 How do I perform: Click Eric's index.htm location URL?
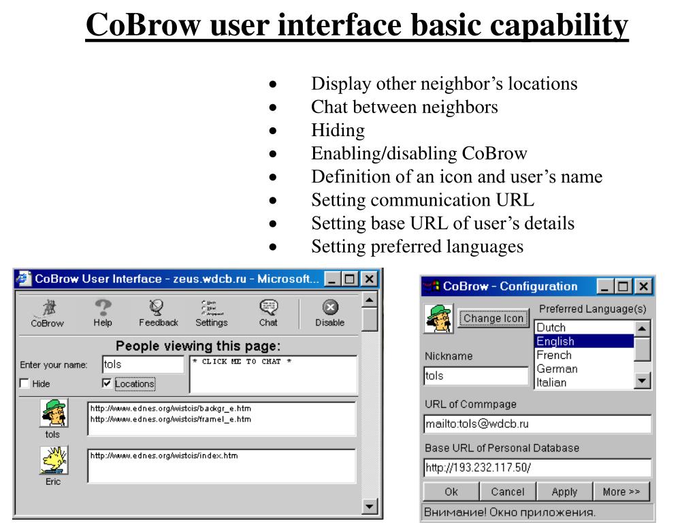(164, 456)
